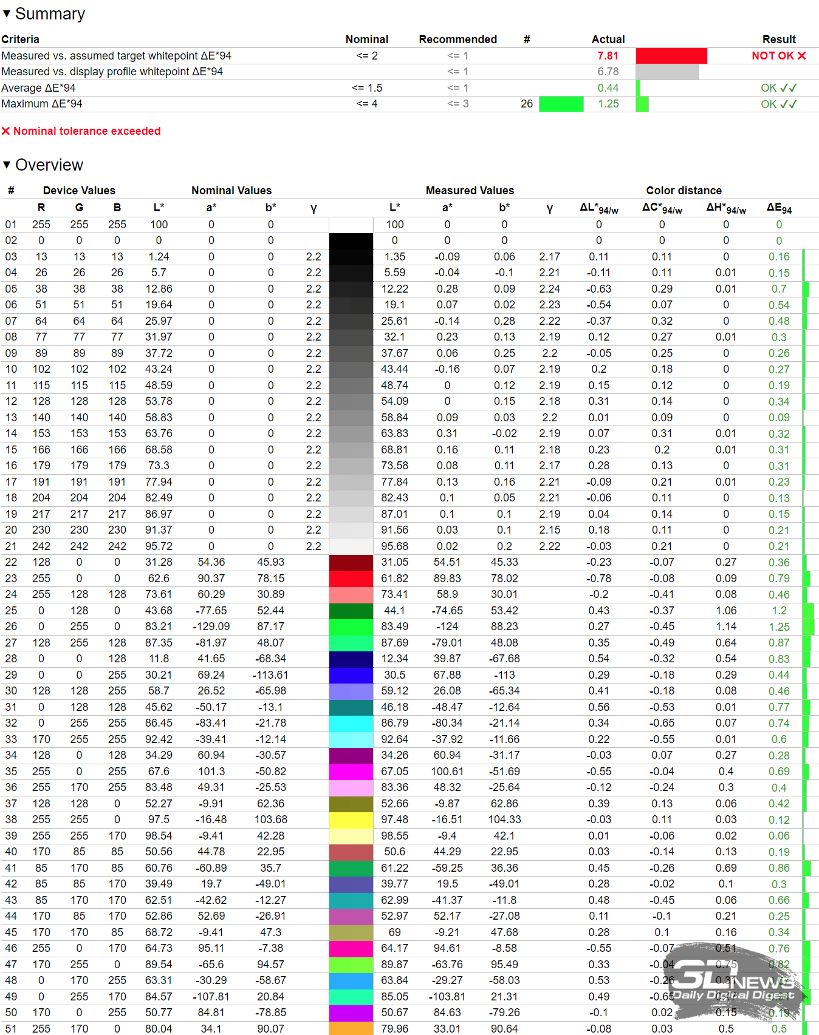Click the bright green swatch in row 26
This screenshot has height=1035, width=819.
point(351,627)
